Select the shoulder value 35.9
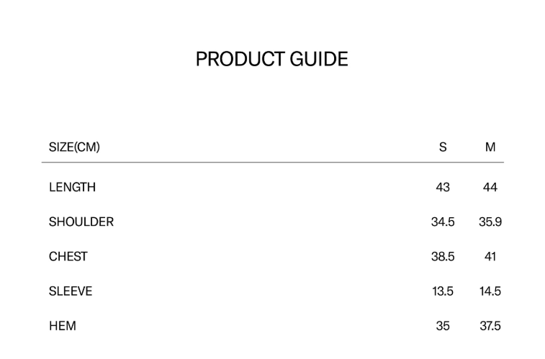Image resolution: width=545 pixels, height=359 pixels. point(490,222)
